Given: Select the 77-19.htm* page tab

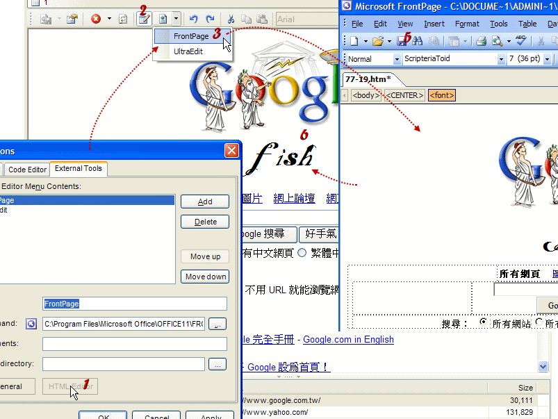Looking at the screenshot, I should (368, 79).
